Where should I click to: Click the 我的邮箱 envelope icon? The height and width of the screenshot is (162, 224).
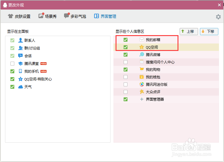[141, 40]
